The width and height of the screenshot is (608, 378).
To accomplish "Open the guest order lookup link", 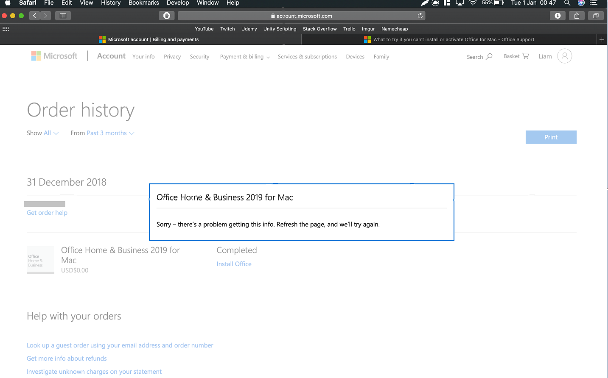I will [120, 345].
